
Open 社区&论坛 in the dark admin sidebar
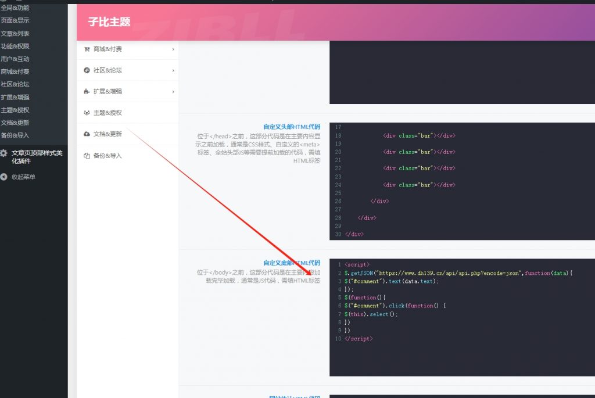[x=15, y=84]
